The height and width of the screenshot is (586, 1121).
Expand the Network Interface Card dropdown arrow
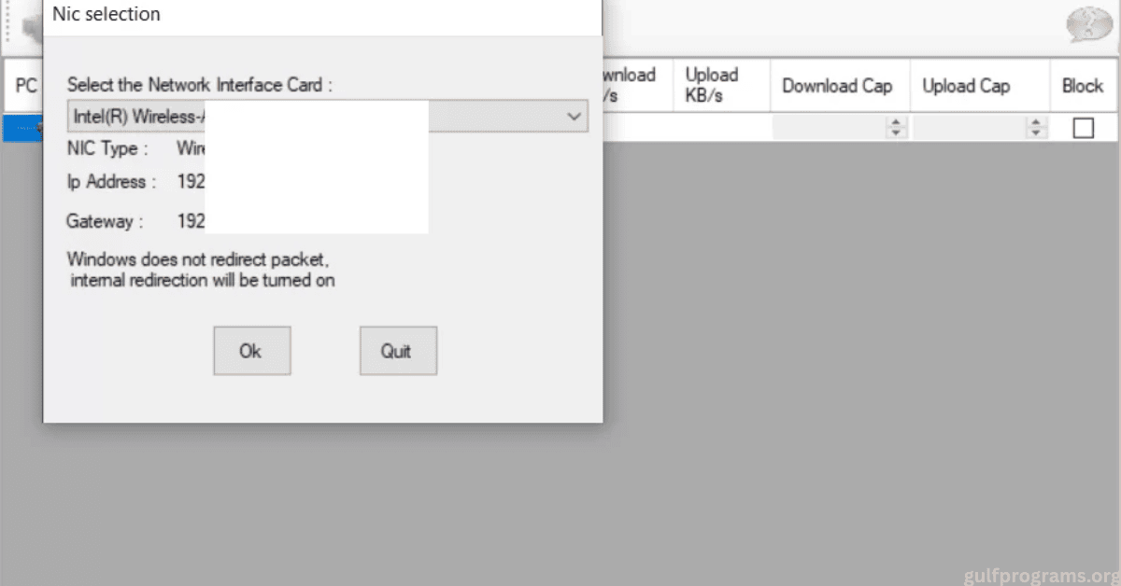574,117
